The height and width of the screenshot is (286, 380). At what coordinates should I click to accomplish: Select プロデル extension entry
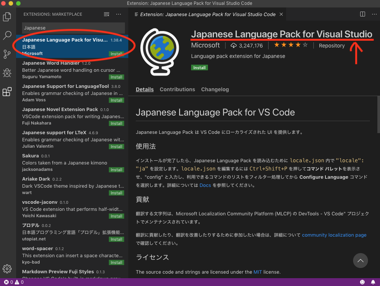(72, 232)
